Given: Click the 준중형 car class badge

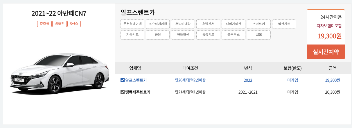Looking at the screenshot, I should [44, 24].
